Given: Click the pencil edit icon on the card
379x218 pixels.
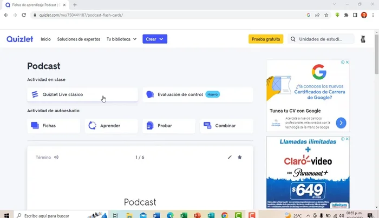Looking at the screenshot, I should (x=230, y=158).
